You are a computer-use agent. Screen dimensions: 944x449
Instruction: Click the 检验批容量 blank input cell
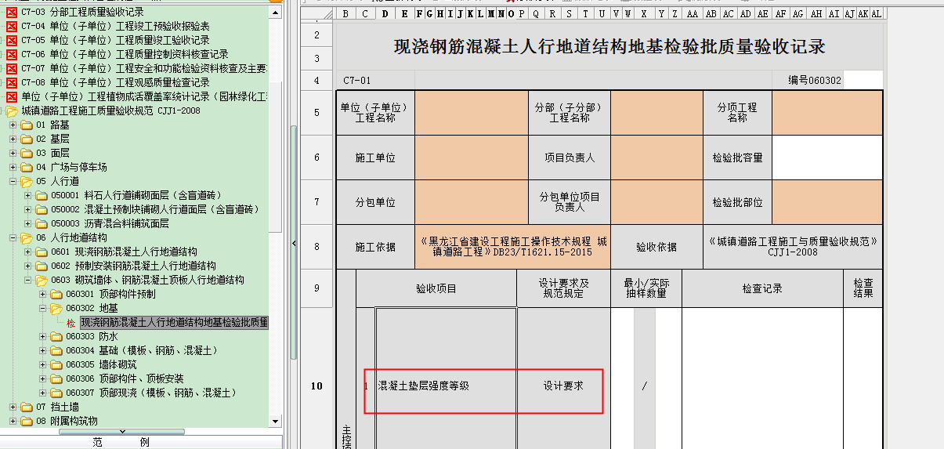pos(826,158)
